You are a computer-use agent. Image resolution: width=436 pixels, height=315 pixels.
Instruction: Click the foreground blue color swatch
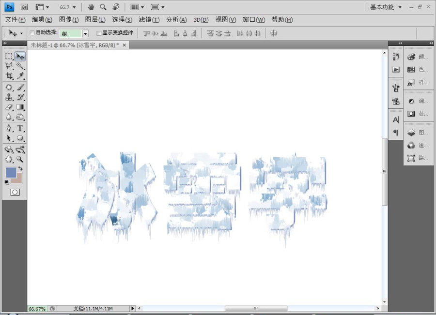(x=11, y=172)
